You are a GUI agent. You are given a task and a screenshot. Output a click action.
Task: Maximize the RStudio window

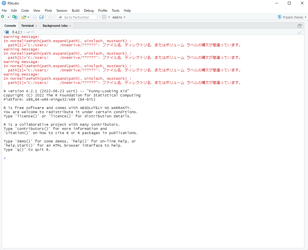(289, 3)
